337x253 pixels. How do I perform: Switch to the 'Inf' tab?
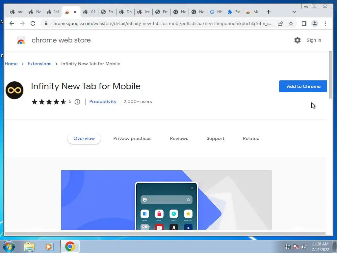point(53,12)
